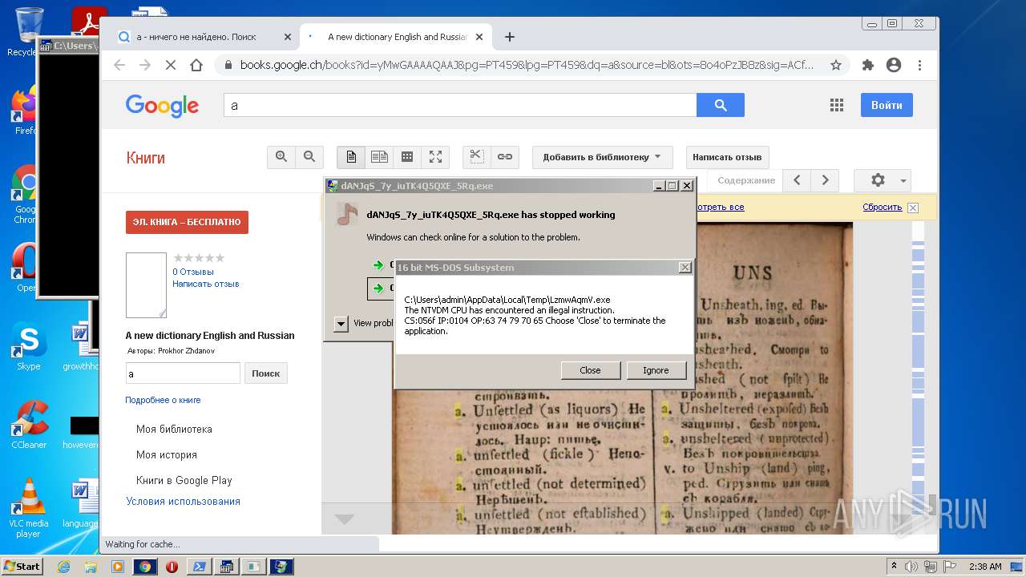Screen dimensions: 1026x577
Task: Open Chrome extensions puzzle icon
Action: pyautogui.click(x=867, y=65)
